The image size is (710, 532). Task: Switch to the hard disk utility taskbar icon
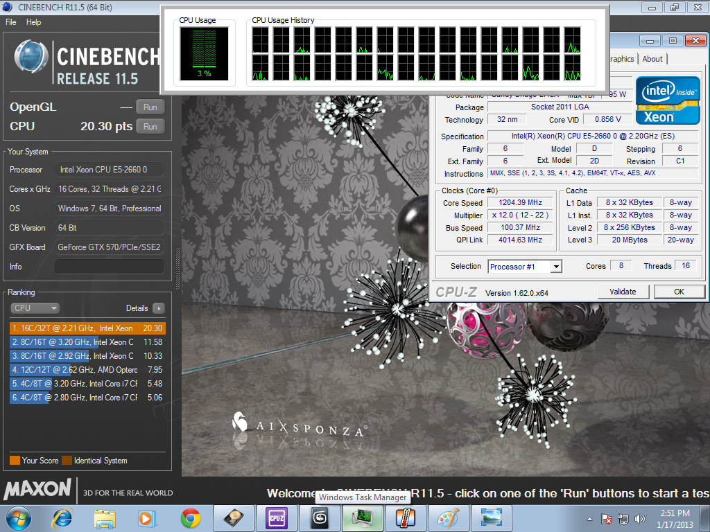coord(234,518)
